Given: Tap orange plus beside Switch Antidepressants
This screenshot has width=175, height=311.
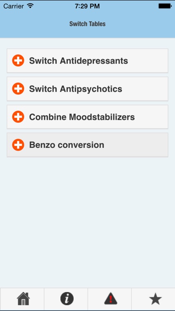Looking at the screenshot, I should (x=18, y=61).
